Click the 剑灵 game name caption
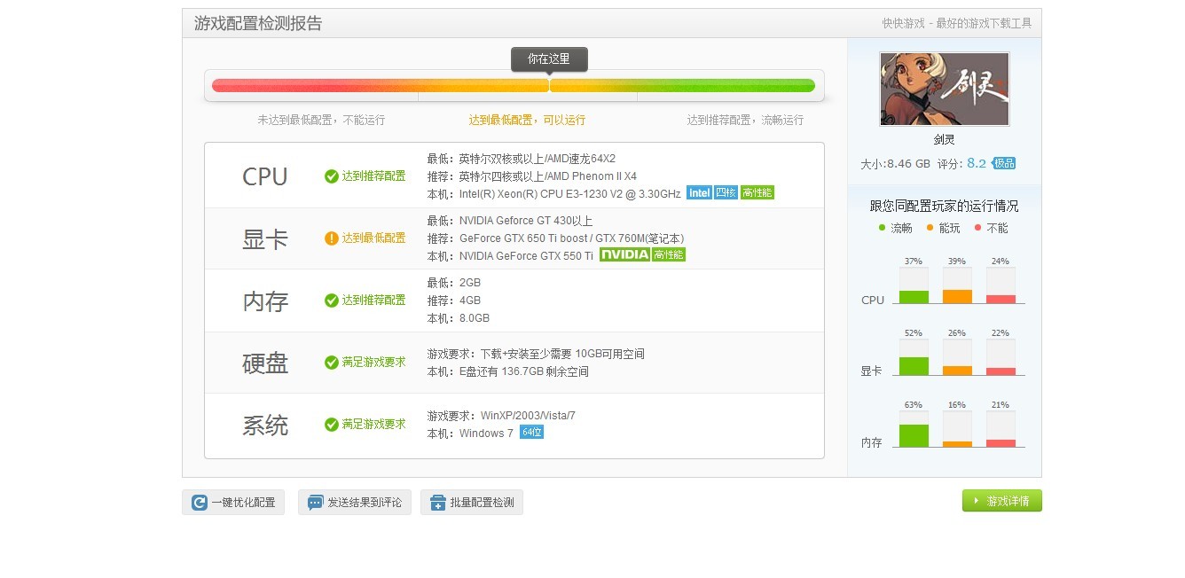Image resolution: width=1185 pixels, height=578 pixels. point(944,139)
